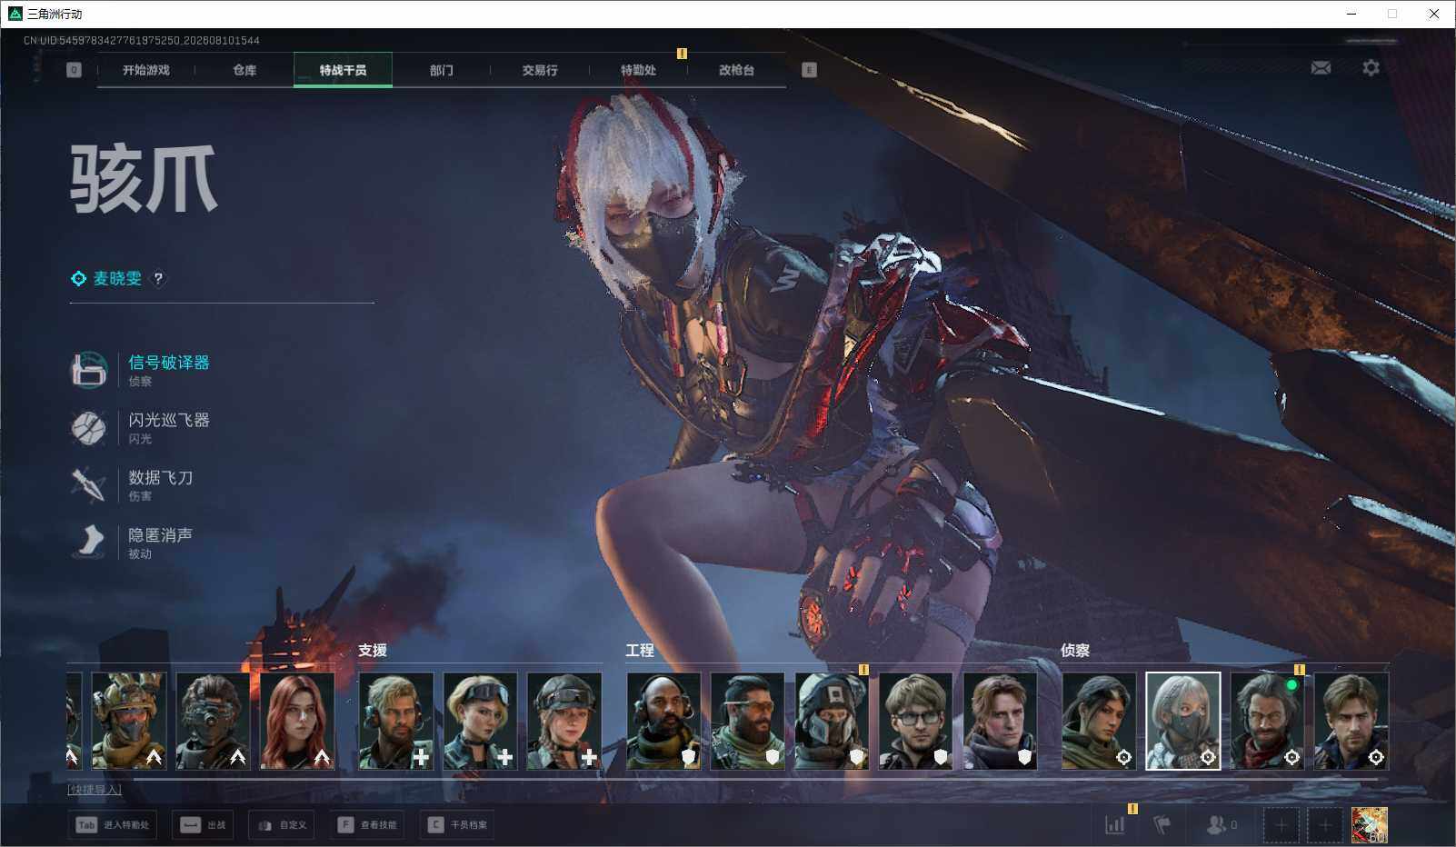The width and height of the screenshot is (1456, 847).
Task: Open the player avatar in bottom bar
Action: tap(1370, 825)
